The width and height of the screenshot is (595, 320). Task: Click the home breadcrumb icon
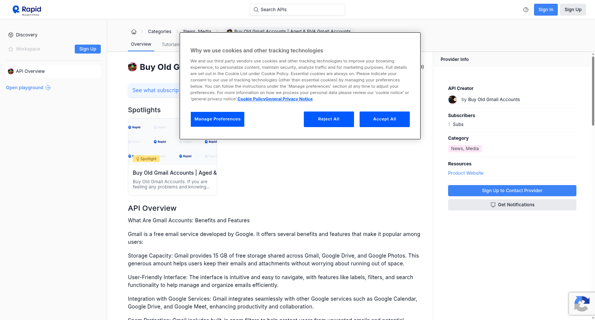(x=134, y=32)
